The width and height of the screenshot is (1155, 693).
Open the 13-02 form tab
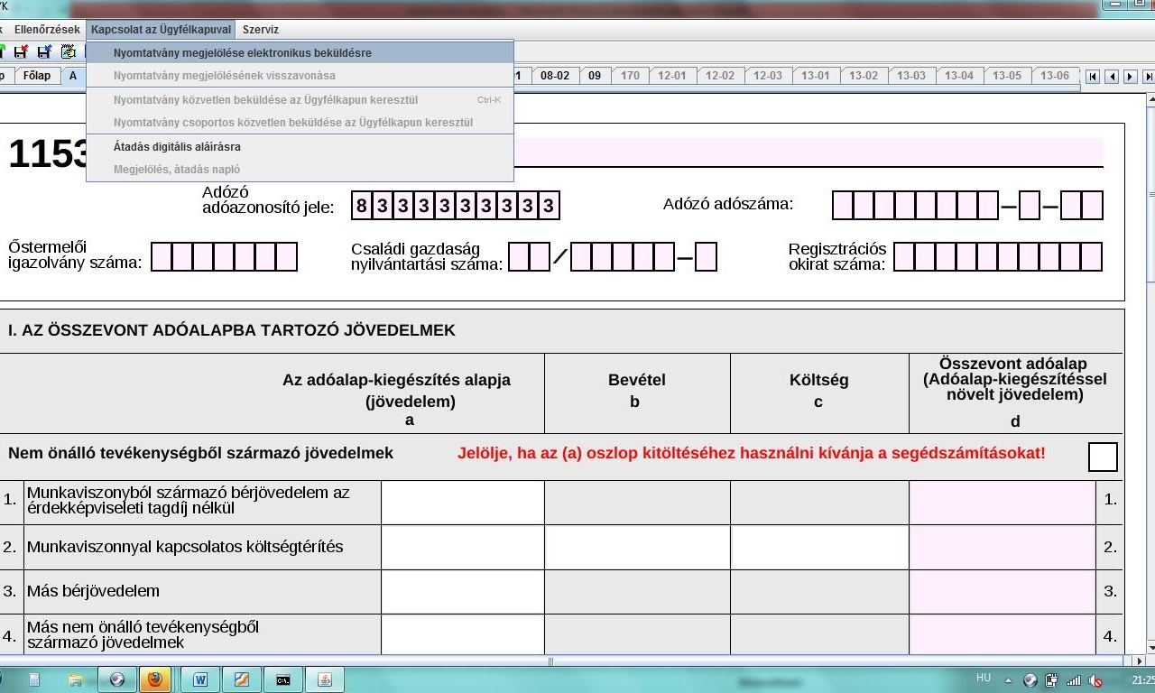click(864, 76)
